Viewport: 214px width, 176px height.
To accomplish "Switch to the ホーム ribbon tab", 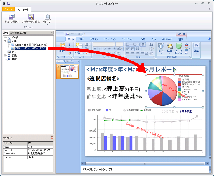I will [x=71, y=39].
